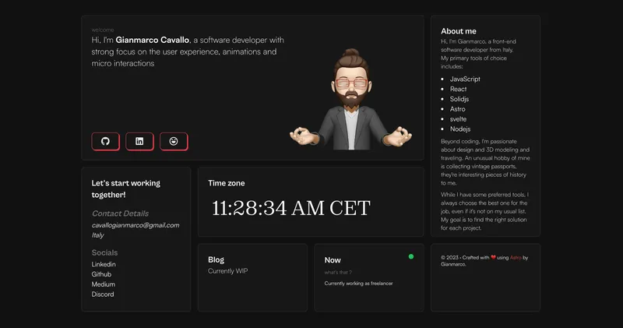Click the Contact Details heading
Screen dimensions: 623x328
pos(120,213)
